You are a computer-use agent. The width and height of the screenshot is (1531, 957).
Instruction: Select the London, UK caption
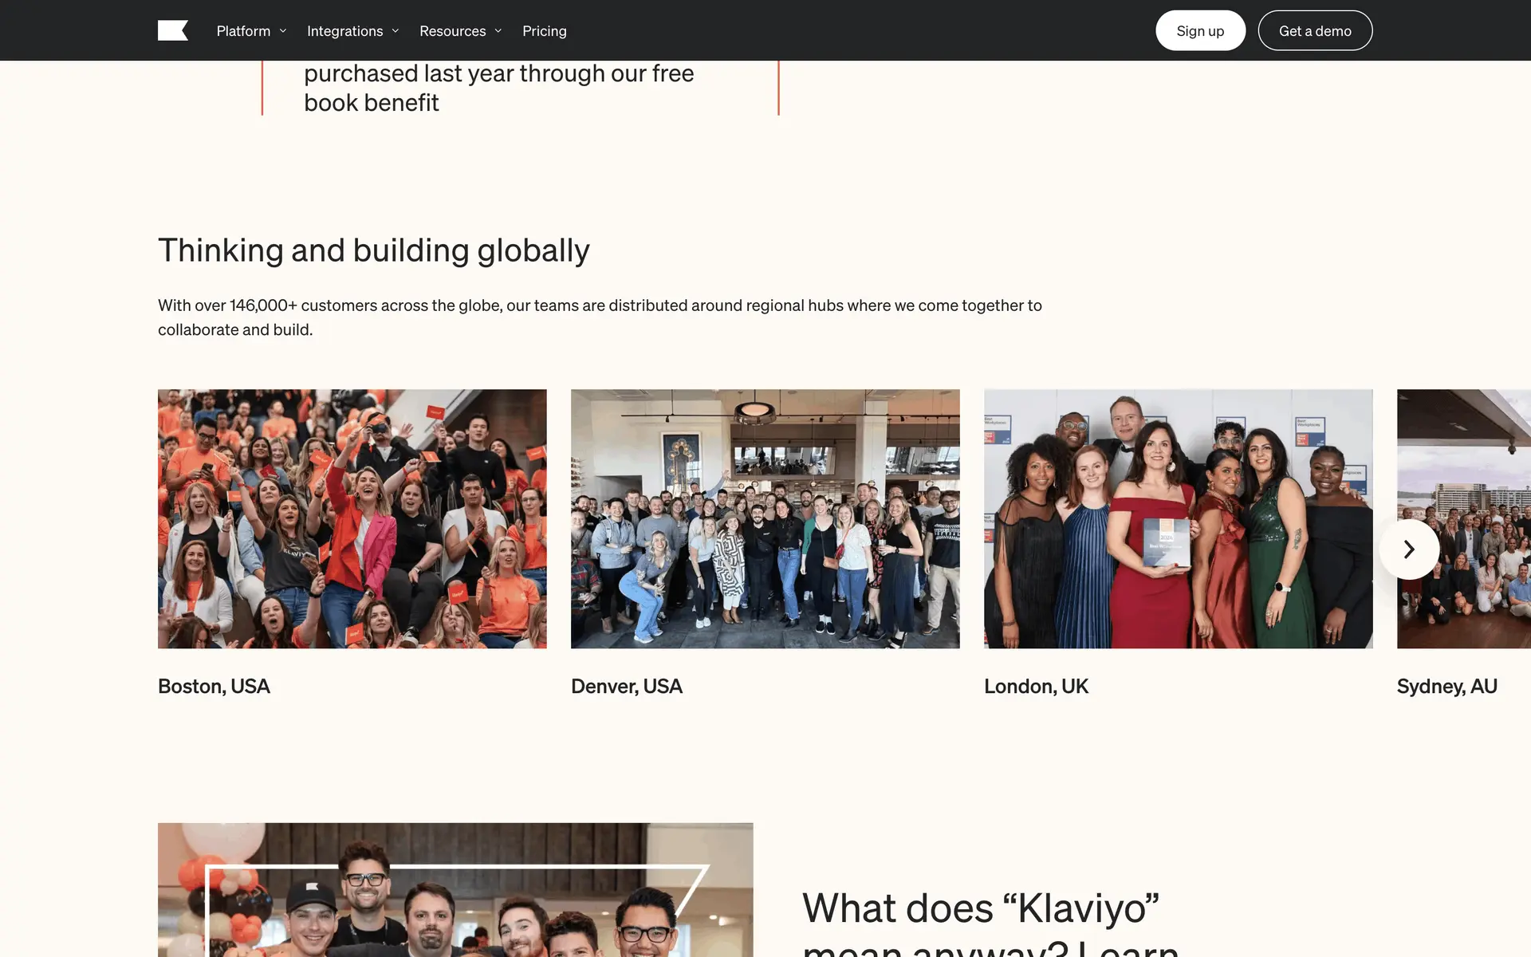1036,687
